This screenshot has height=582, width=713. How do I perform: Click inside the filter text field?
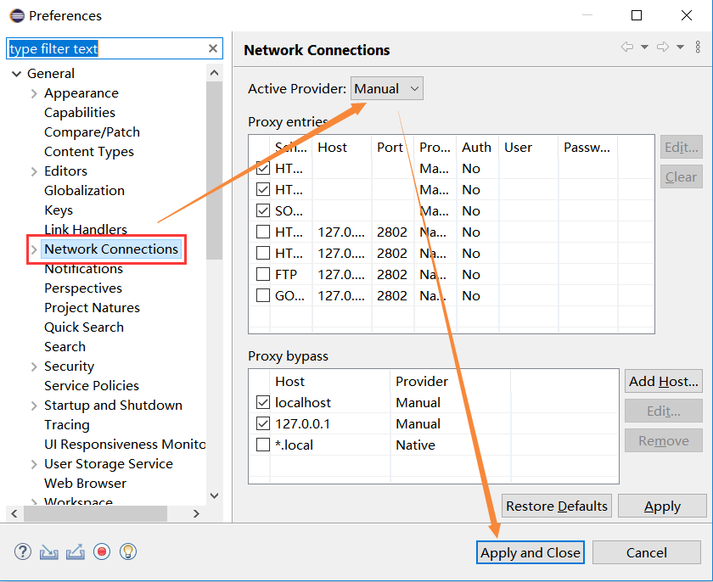[102, 48]
